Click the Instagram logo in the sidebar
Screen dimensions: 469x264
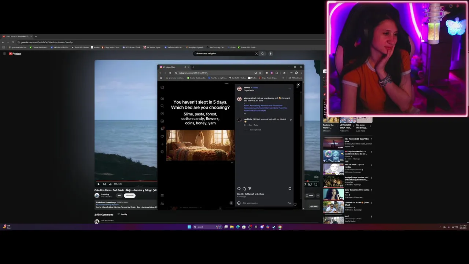[x=162, y=87]
